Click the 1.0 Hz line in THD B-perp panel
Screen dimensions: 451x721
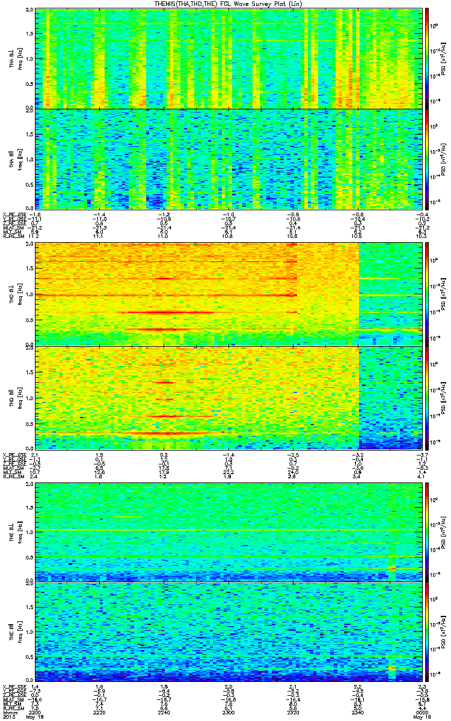tap(167, 295)
